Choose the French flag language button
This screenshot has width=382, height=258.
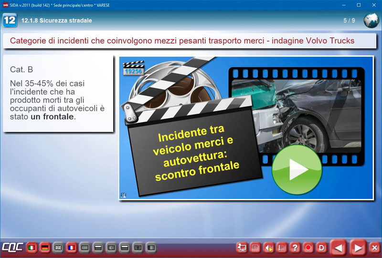click(x=72, y=248)
